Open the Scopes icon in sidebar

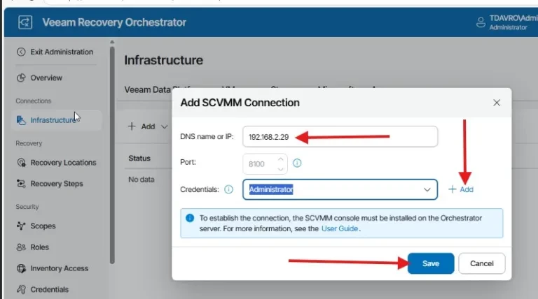(21, 226)
